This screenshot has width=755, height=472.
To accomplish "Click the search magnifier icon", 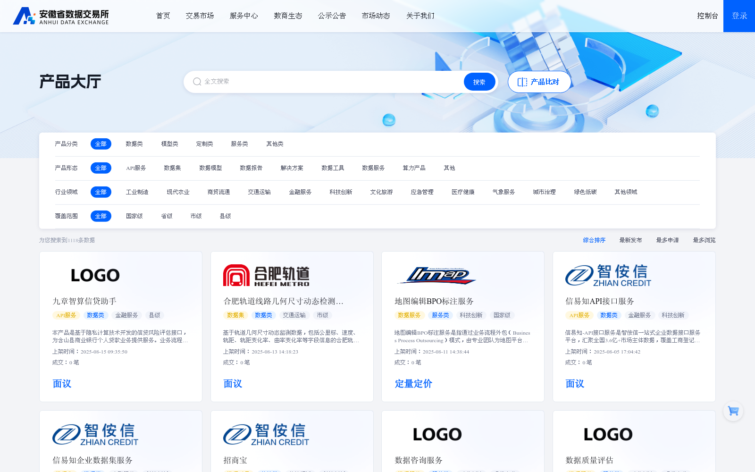I will point(197,82).
